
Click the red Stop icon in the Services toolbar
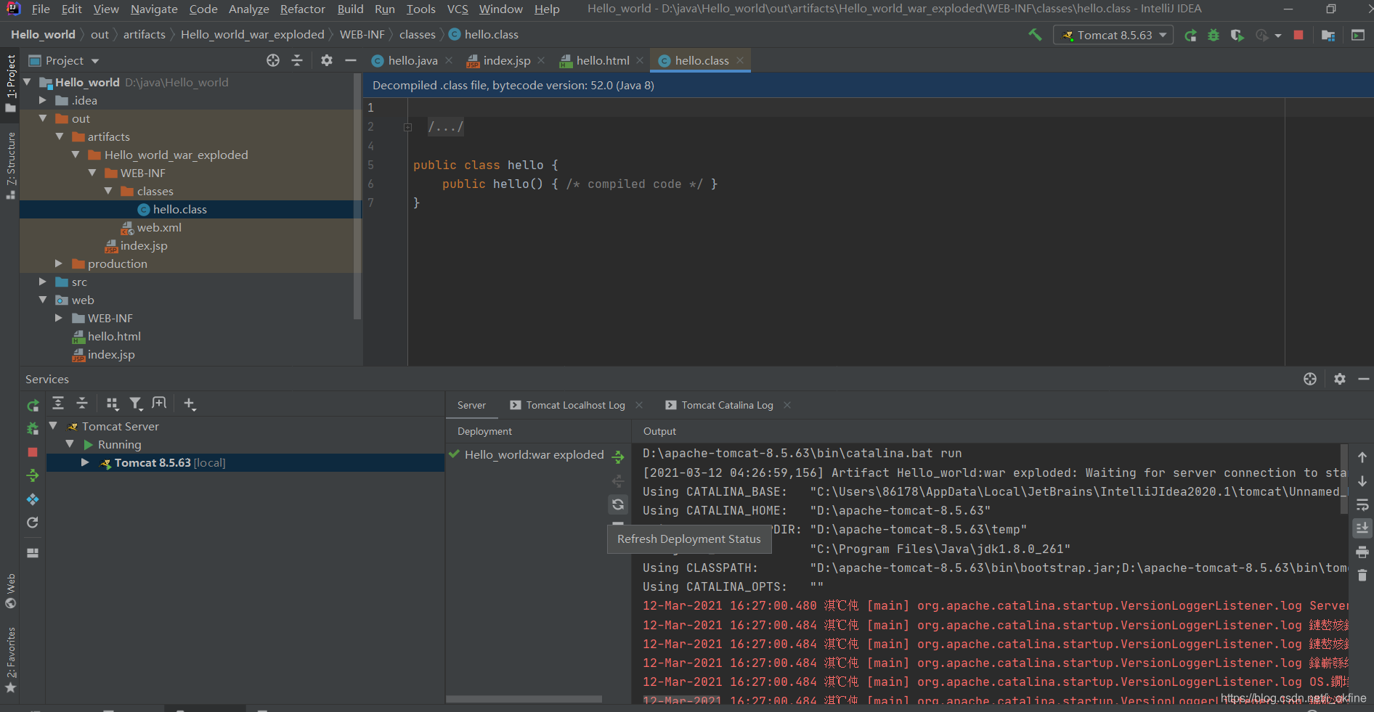coord(33,452)
